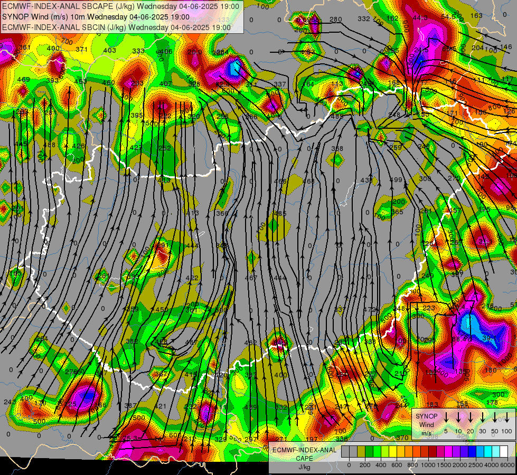
Task: Click the map value 223
Action: click(x=429, y=308)
